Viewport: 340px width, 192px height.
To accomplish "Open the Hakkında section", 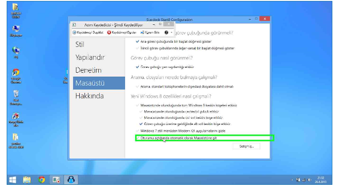I will point(89,96).
